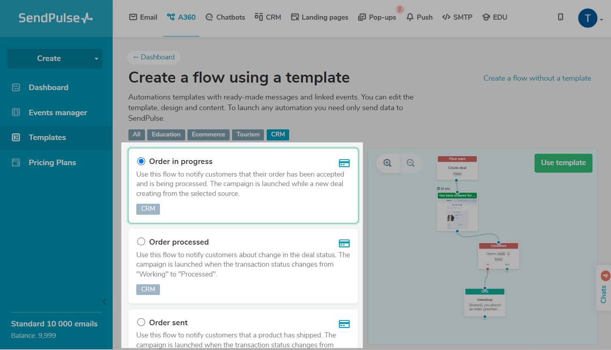
Task: Click the Order processed title
Action: (179, 242)
